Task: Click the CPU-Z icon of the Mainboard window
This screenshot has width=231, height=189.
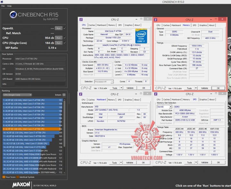Action: (81, 94)
